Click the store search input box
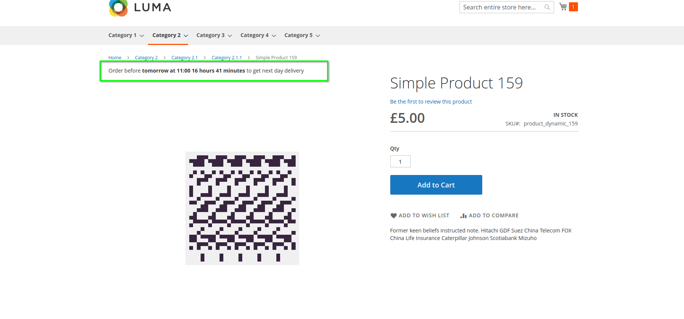Viewport: 684px width, 319px height. (x=503, y=7)
